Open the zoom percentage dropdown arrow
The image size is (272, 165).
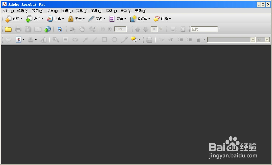[128, 29]
